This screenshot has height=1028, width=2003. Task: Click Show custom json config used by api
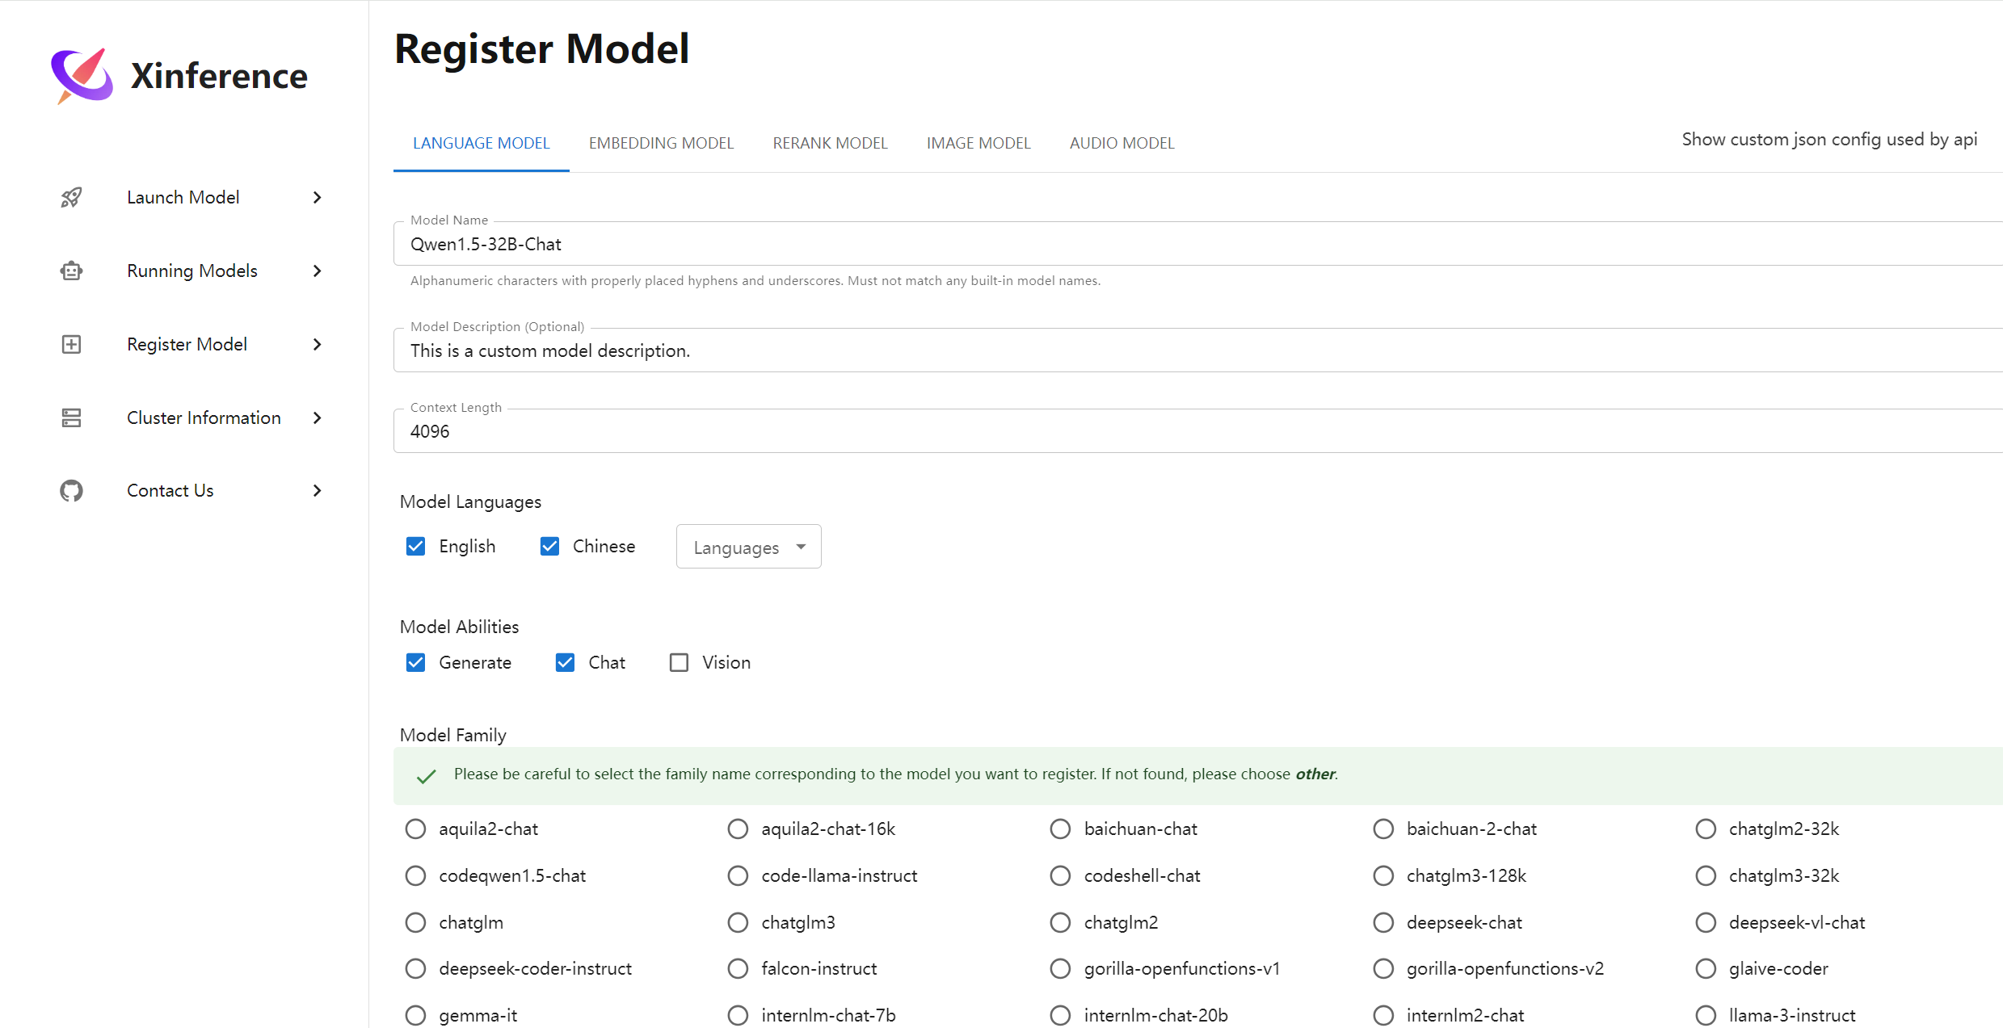[1829, 139]
